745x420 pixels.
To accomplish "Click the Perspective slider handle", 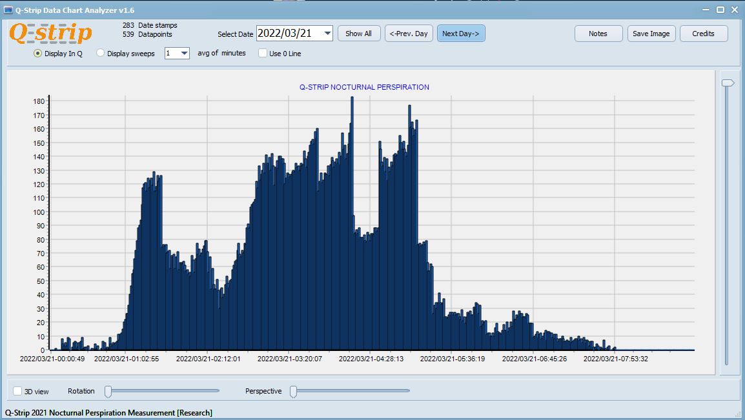I will click(x=294, y=390).
